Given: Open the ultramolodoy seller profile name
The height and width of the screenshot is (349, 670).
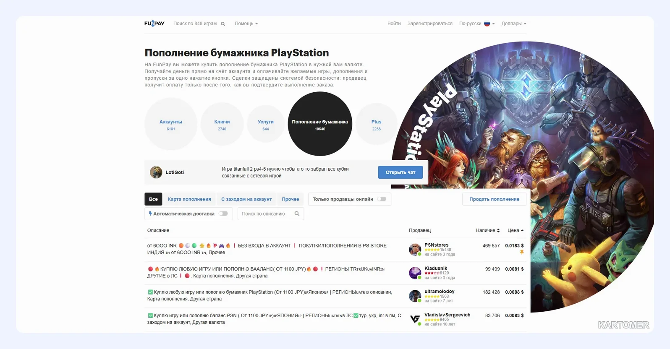Looking at the screenshot, I should (x=440, y=292).
